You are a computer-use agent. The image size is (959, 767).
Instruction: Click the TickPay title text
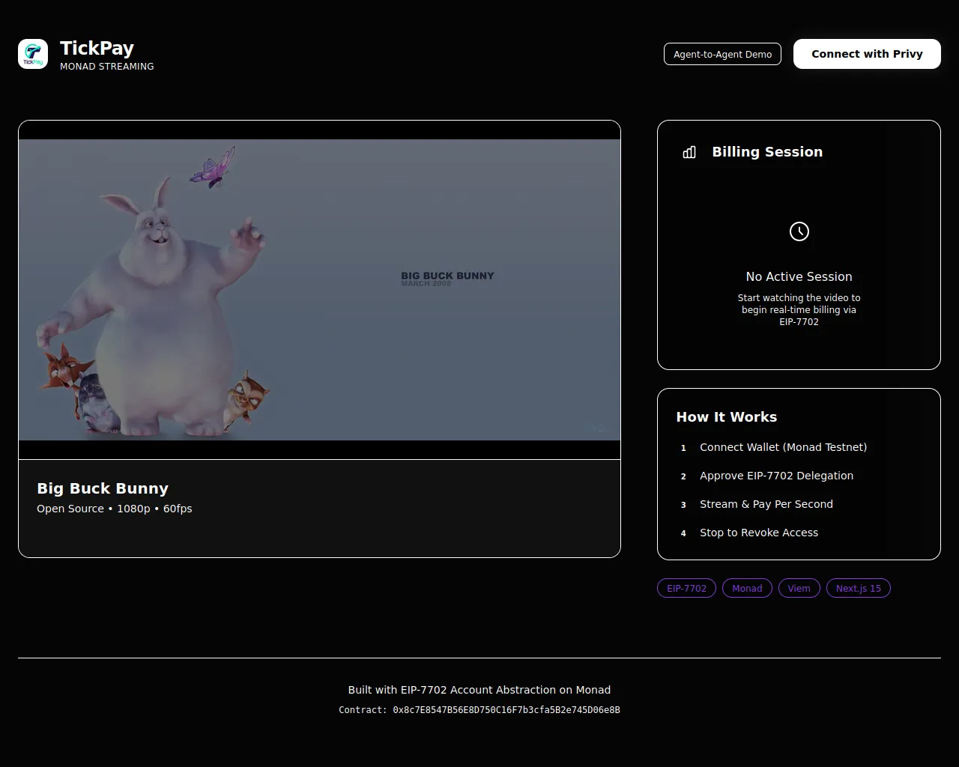tap(97, 48)
